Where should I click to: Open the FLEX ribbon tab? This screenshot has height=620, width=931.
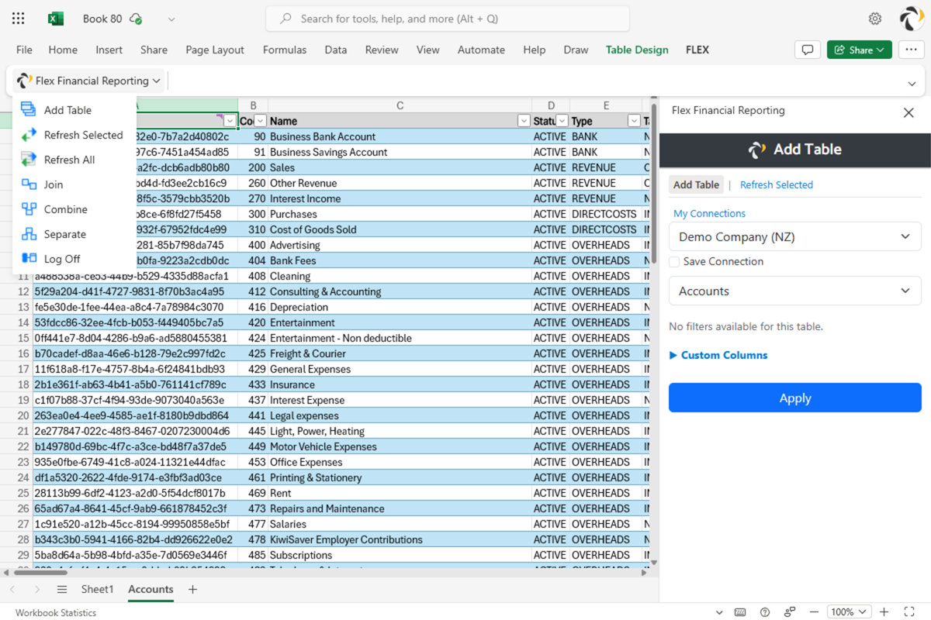coord(697,50)
